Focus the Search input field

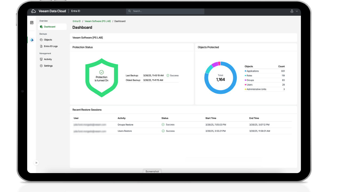pyautogui.click(x=165, y=11)
